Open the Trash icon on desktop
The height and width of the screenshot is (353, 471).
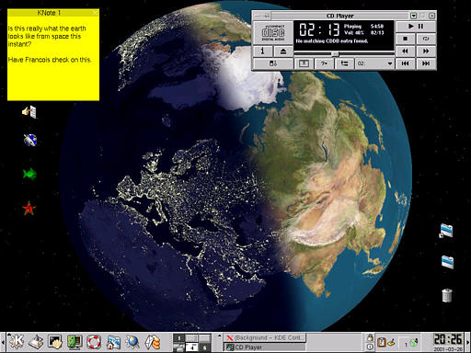(447, 295)
